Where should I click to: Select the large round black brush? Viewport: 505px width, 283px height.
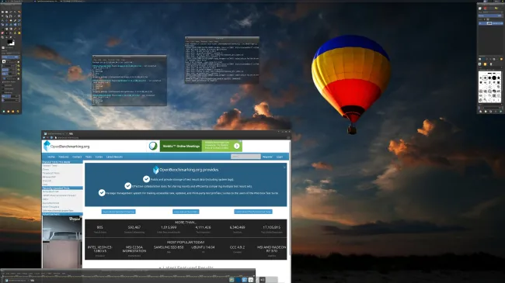click(x=494, y=78)
